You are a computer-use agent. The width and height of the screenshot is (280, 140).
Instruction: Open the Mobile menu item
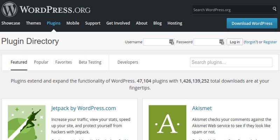pos(73,23)
